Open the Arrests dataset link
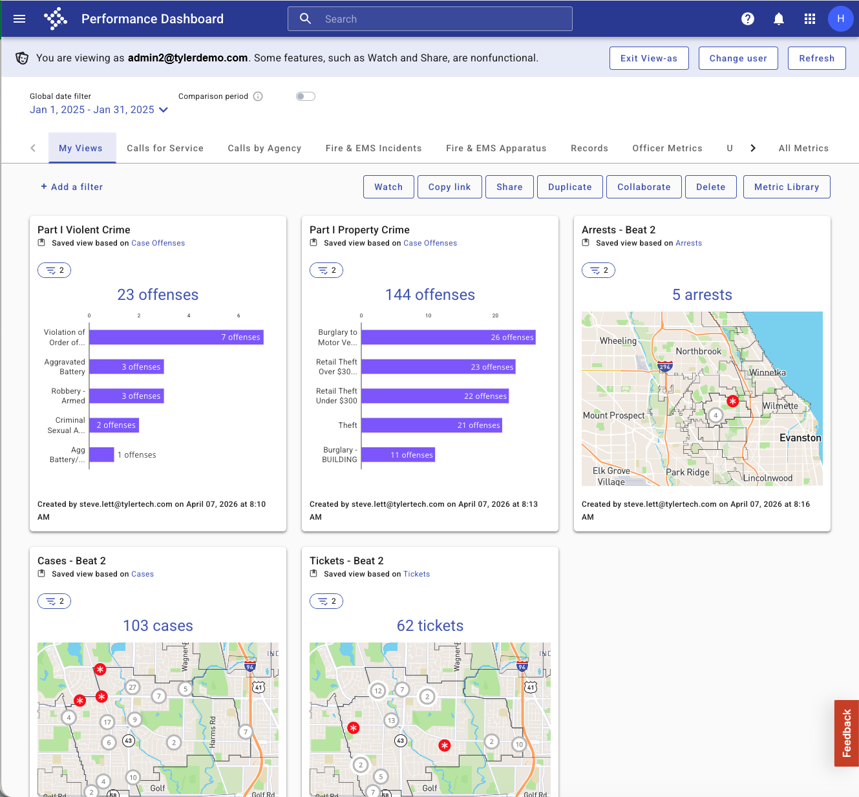This screenshot has width=859, height=797. click(689, 243)
